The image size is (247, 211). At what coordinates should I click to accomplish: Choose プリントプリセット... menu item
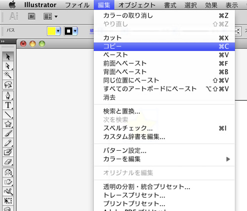[x=165, y=204]
